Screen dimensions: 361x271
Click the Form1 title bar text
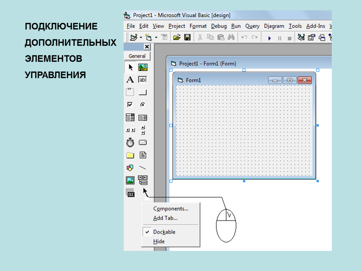click(x=193, y=80)
